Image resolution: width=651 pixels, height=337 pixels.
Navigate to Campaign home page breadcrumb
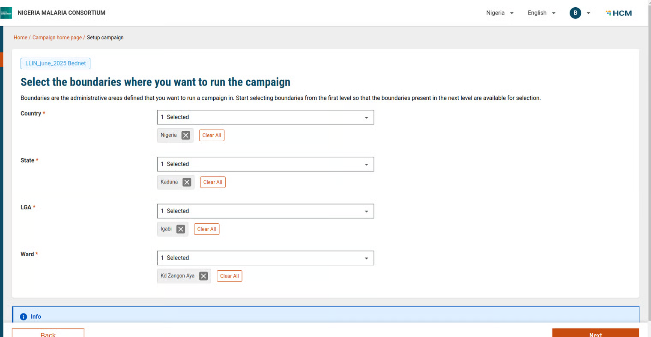point(57,38)
